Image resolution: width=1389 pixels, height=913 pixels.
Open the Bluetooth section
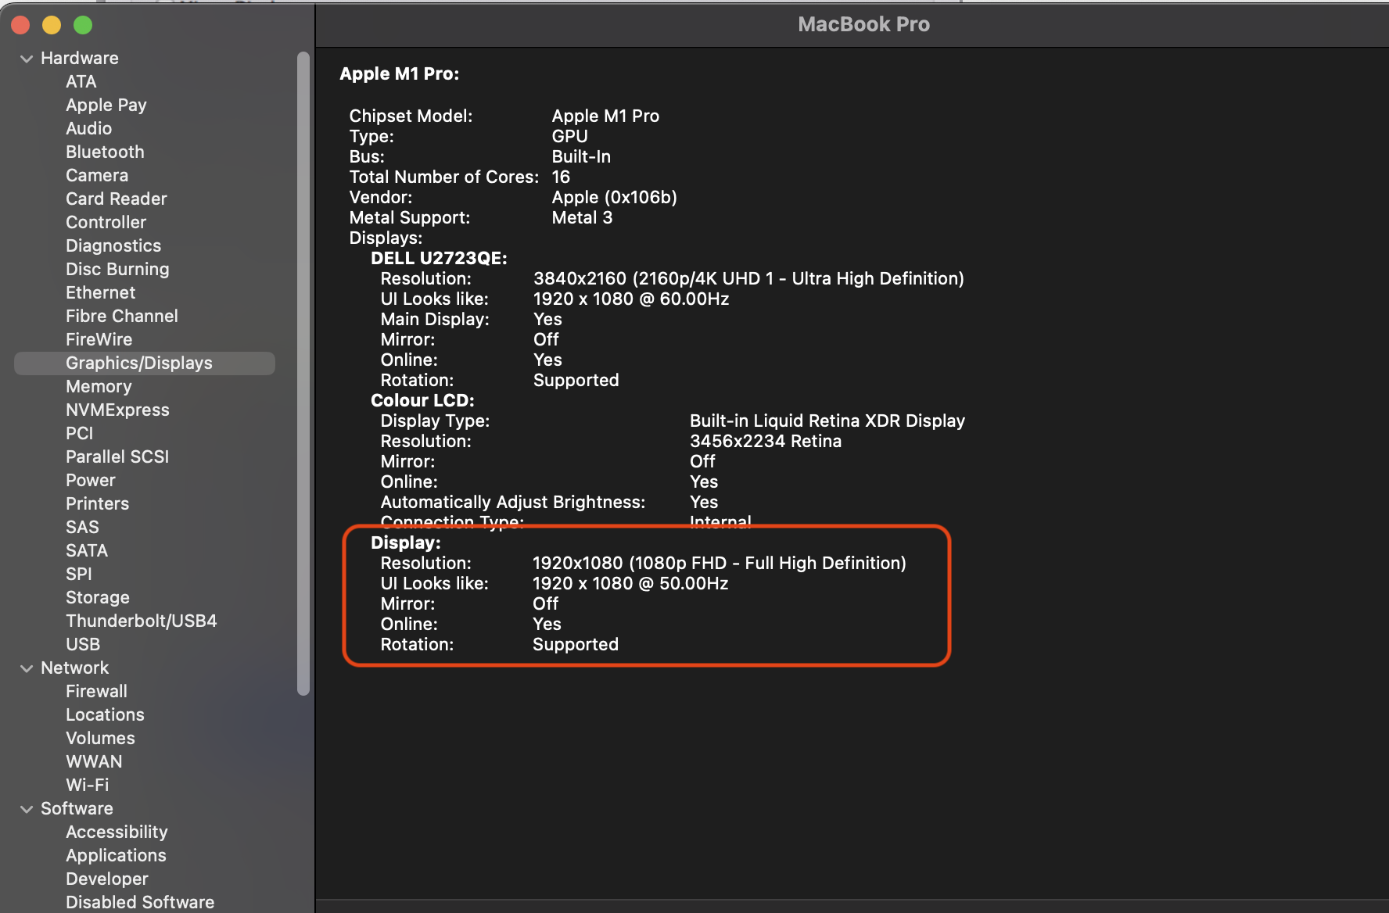point(105,152)
